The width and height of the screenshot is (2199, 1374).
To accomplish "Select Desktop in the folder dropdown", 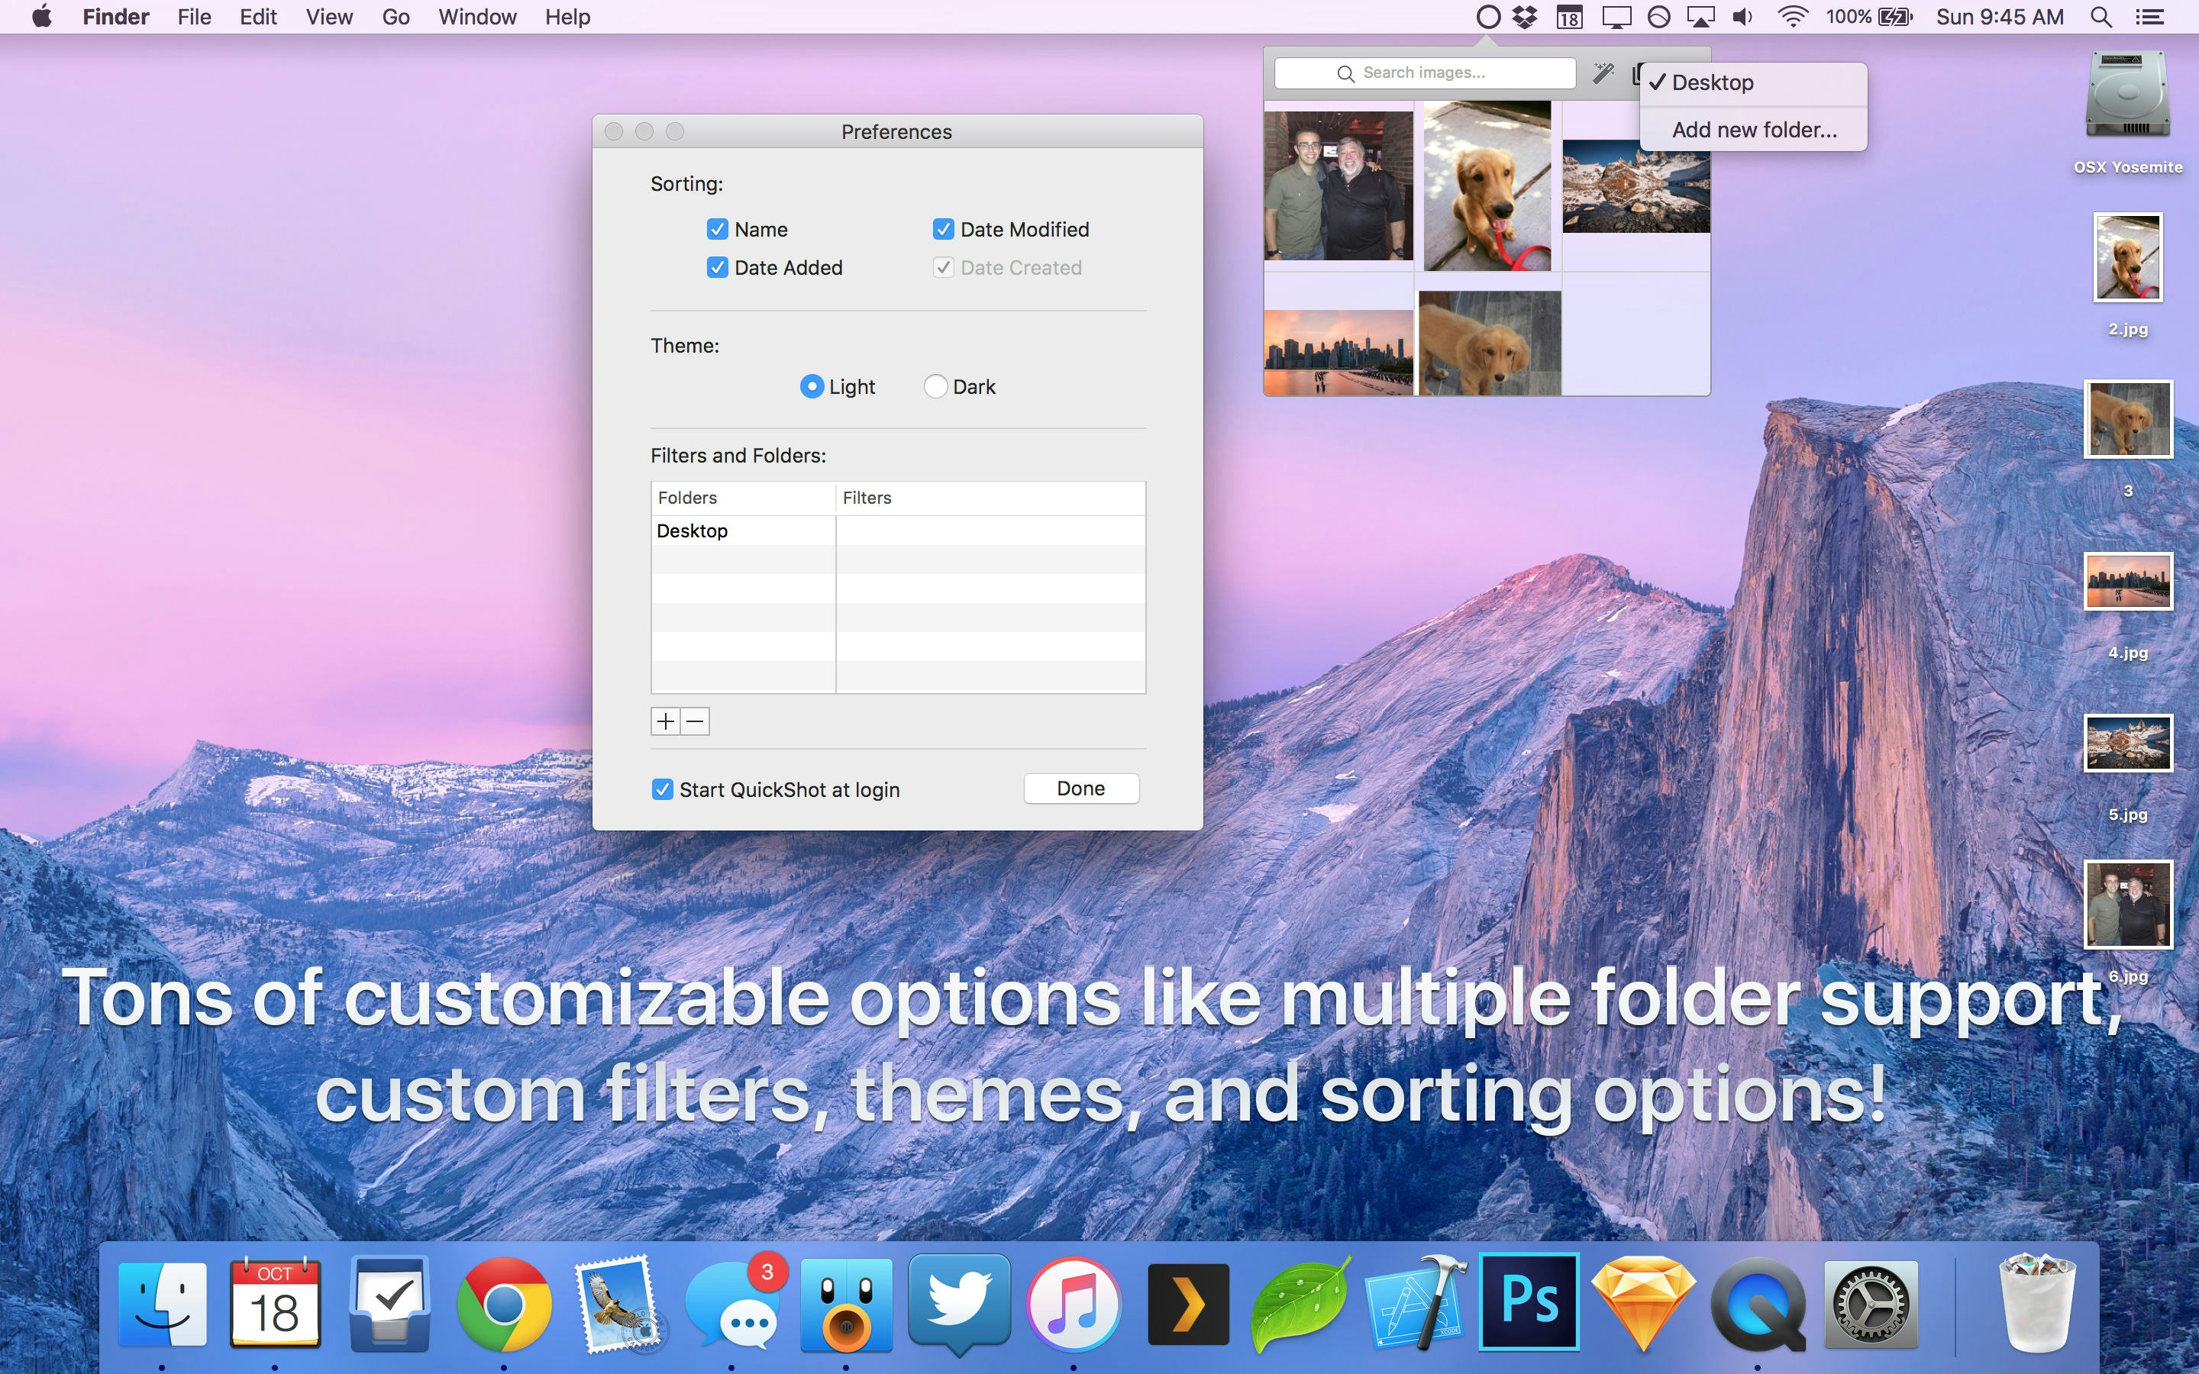I will (1712, 82).
